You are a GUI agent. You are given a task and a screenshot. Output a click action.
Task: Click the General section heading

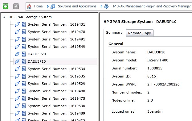pyautogui.click(x=116, y=44)
